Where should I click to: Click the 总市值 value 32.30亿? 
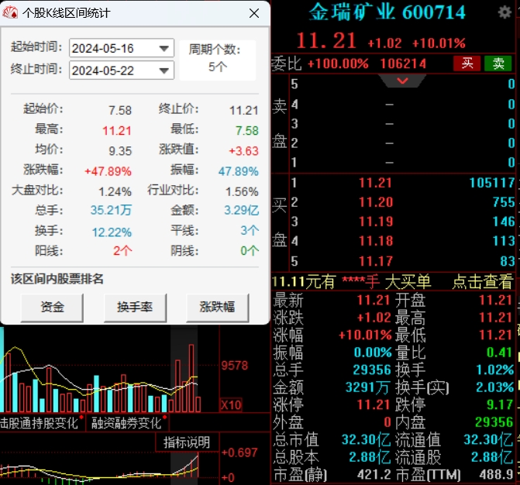tap(366, 440)
